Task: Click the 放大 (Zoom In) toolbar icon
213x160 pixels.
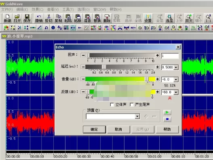Action: click(189, 18)
